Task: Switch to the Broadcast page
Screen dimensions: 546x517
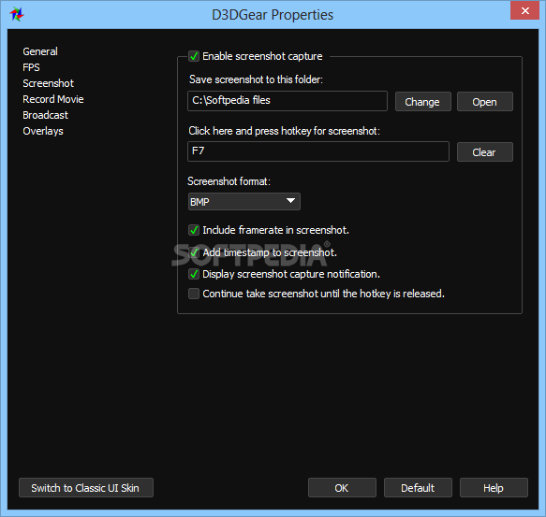Action: click(45, 115)
